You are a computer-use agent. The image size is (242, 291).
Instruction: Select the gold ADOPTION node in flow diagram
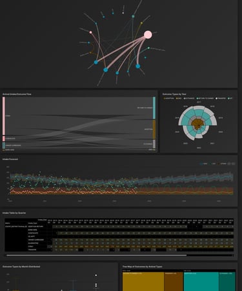click(x=154, y=129)
